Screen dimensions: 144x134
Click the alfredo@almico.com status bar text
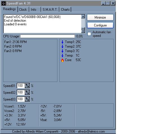91,131
